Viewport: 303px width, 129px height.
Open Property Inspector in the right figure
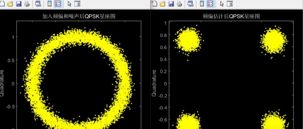[230, 4]
